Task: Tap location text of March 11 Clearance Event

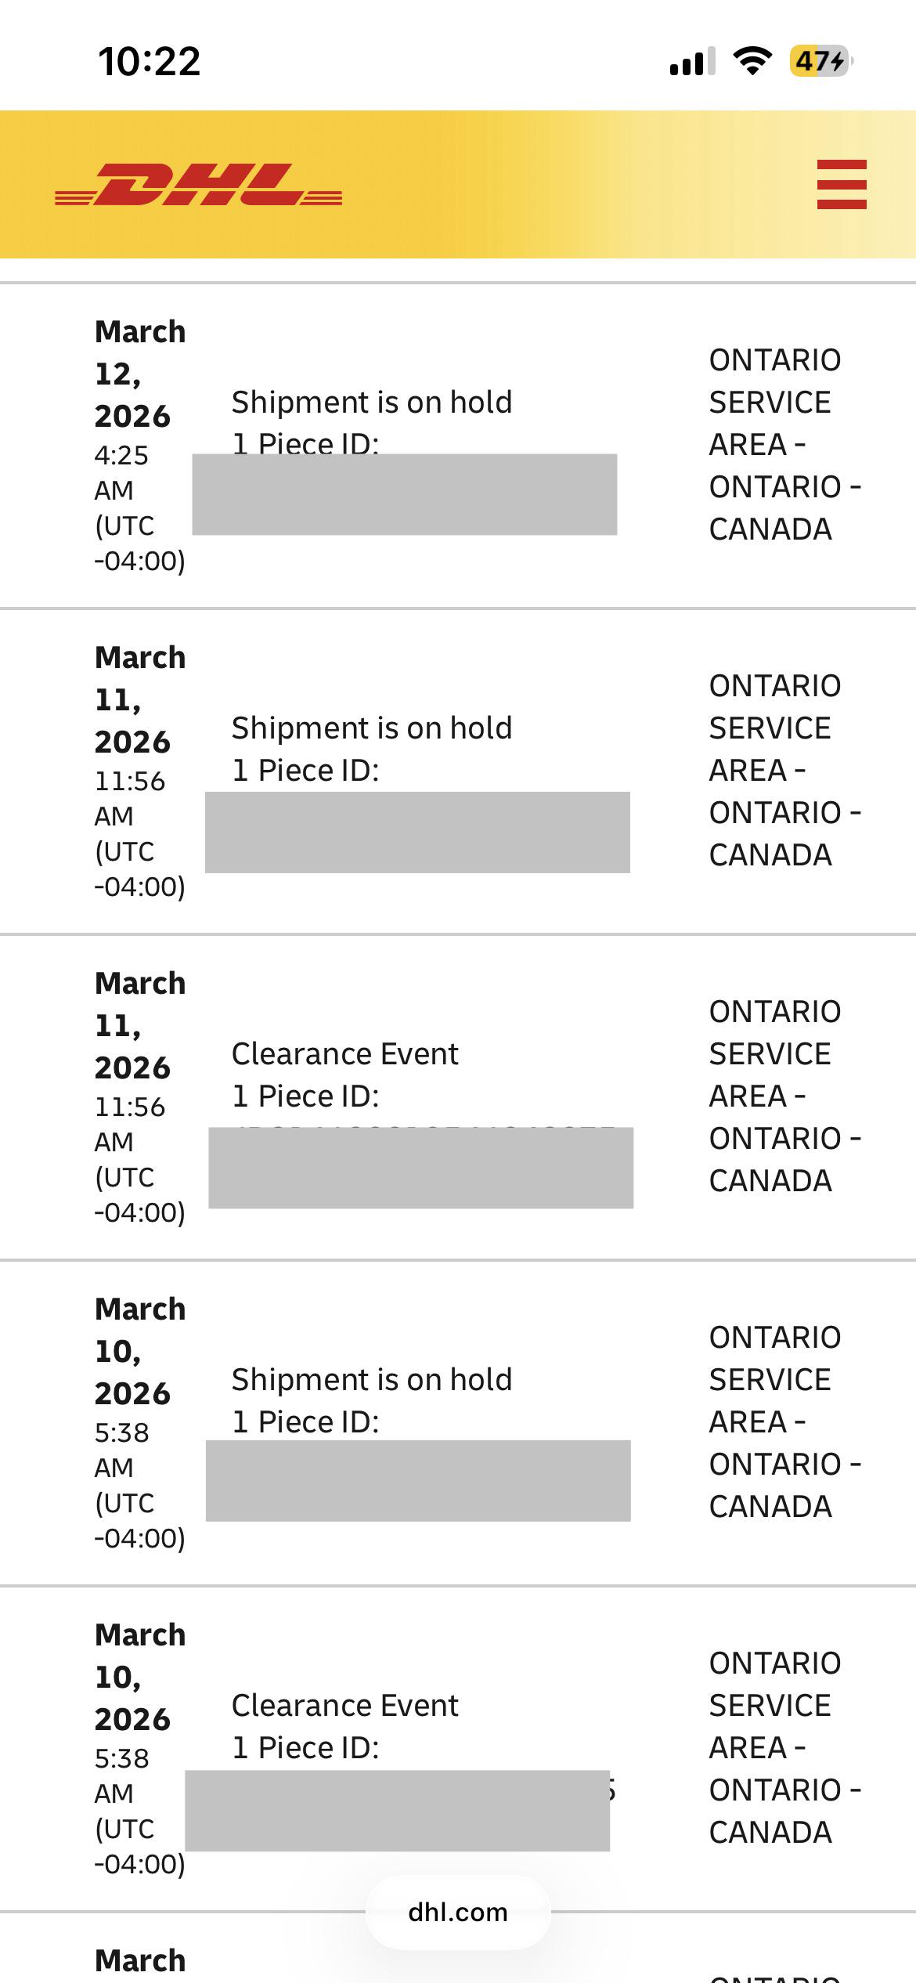Action: (x=783, y=1096)
